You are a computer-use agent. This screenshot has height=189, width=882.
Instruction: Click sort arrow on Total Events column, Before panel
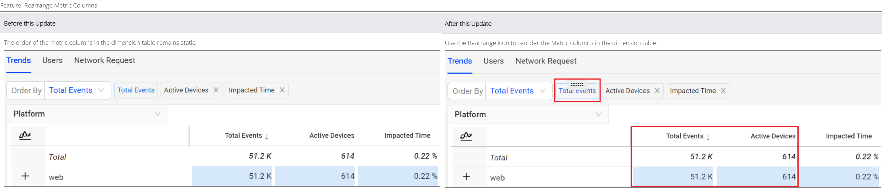coord(267,136)
